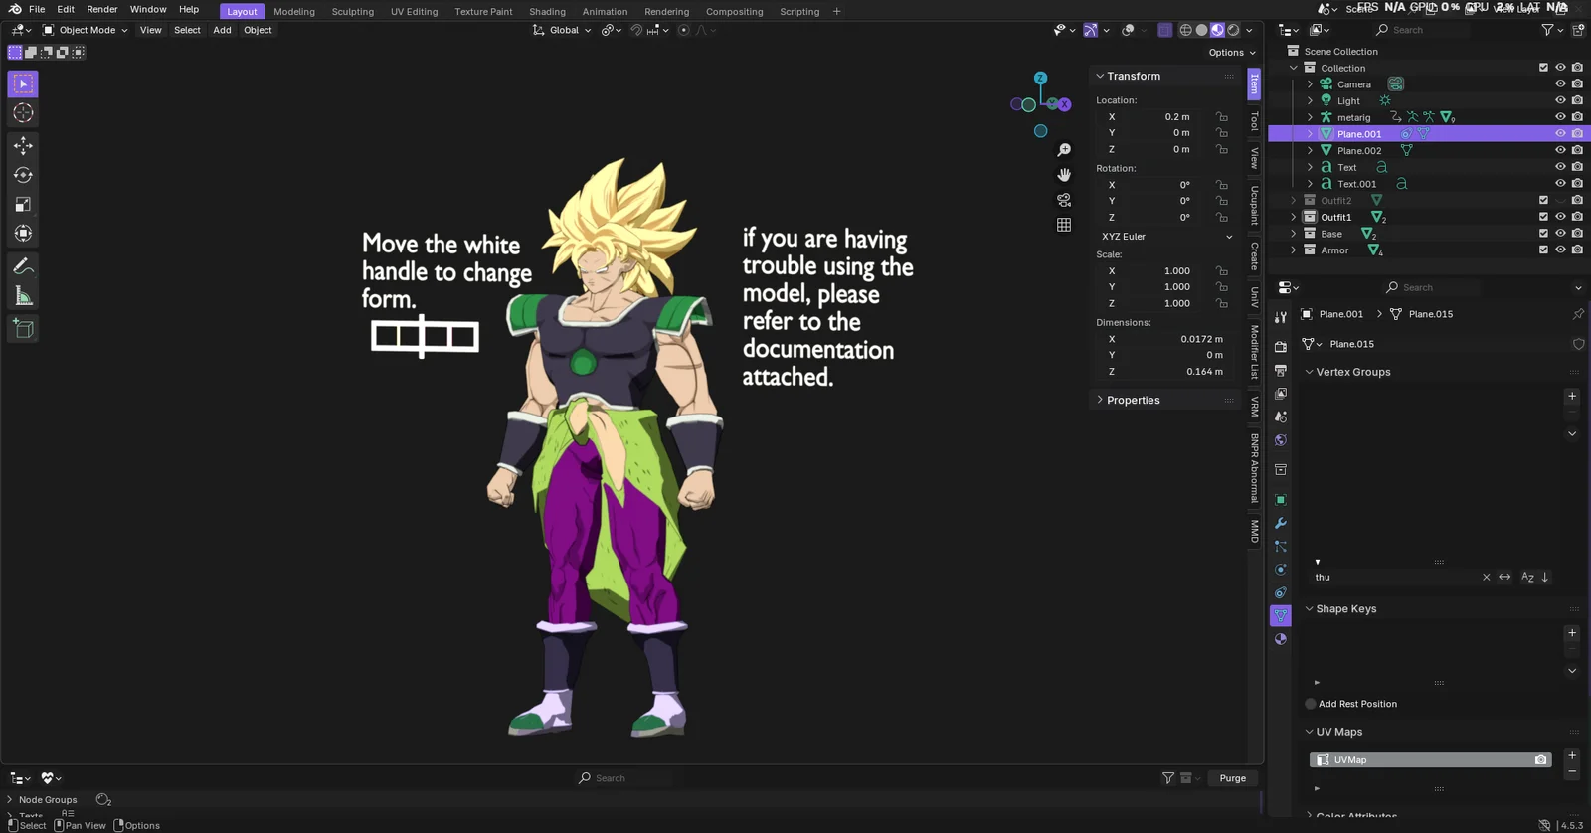Open the Tool tab in the sidebar
This screenshot has height=833, width=1591.
click(x=1255, y=121)
